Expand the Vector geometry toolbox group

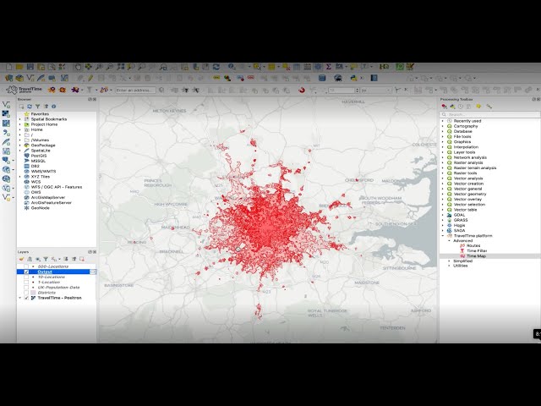point(443,194)
